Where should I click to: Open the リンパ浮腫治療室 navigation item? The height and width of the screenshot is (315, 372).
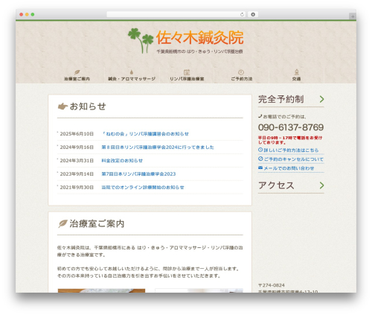[187, 75]
